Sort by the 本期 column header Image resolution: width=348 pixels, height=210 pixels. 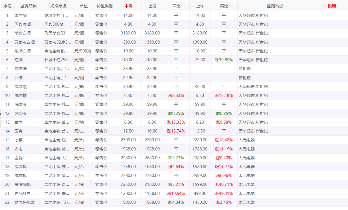point(128,6)
